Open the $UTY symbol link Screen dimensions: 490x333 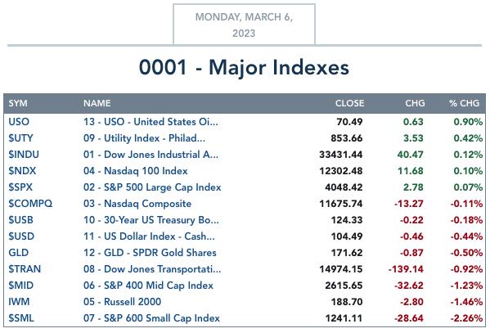20,138
